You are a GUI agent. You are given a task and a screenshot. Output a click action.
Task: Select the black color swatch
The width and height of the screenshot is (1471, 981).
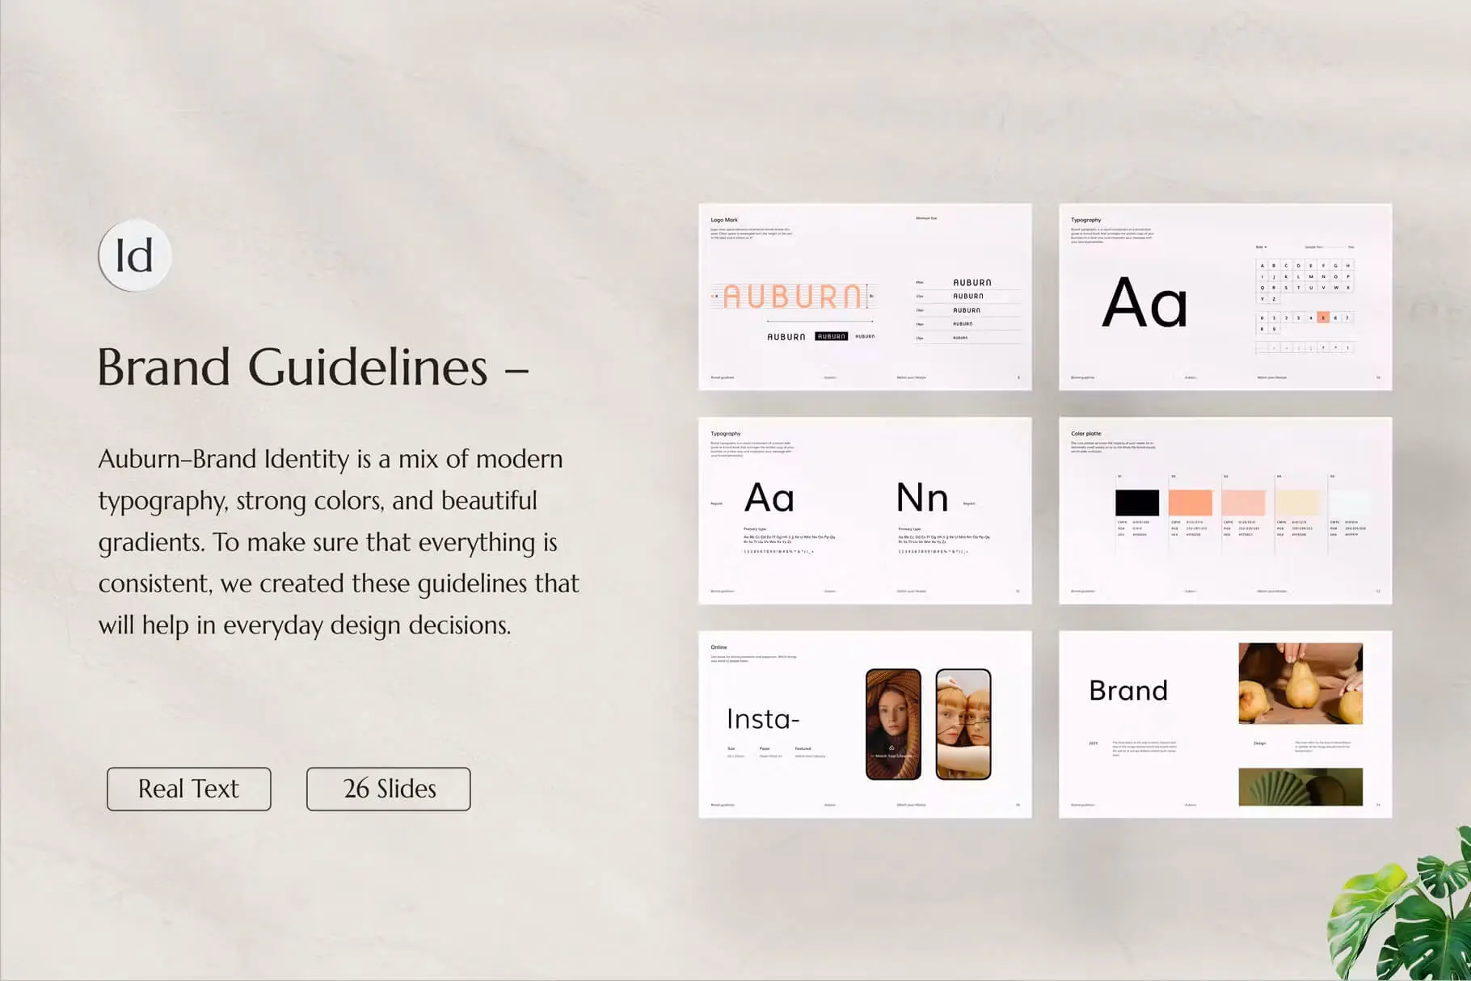pyautogui.click(x=1136, y=503)
